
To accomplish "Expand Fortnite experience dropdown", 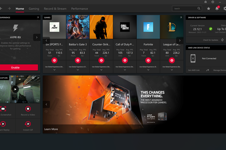I will coord(148,70).
